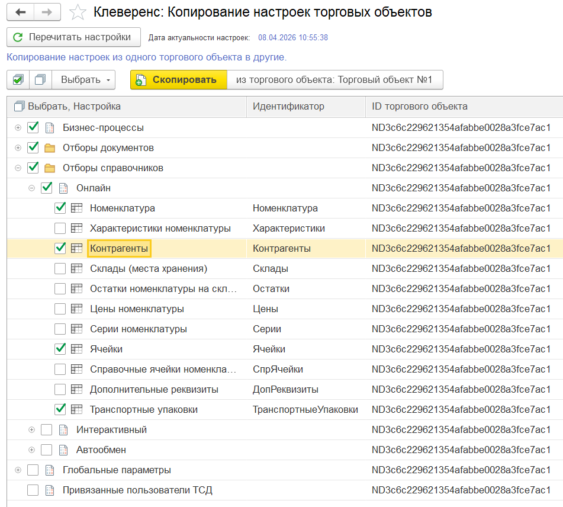Click document icon beside Автообмен
The image size is (563, 507).
pos(63,450)
